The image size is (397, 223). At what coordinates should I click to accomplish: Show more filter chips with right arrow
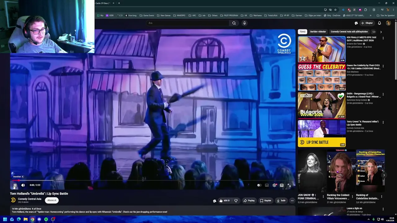tap(381, 32)
